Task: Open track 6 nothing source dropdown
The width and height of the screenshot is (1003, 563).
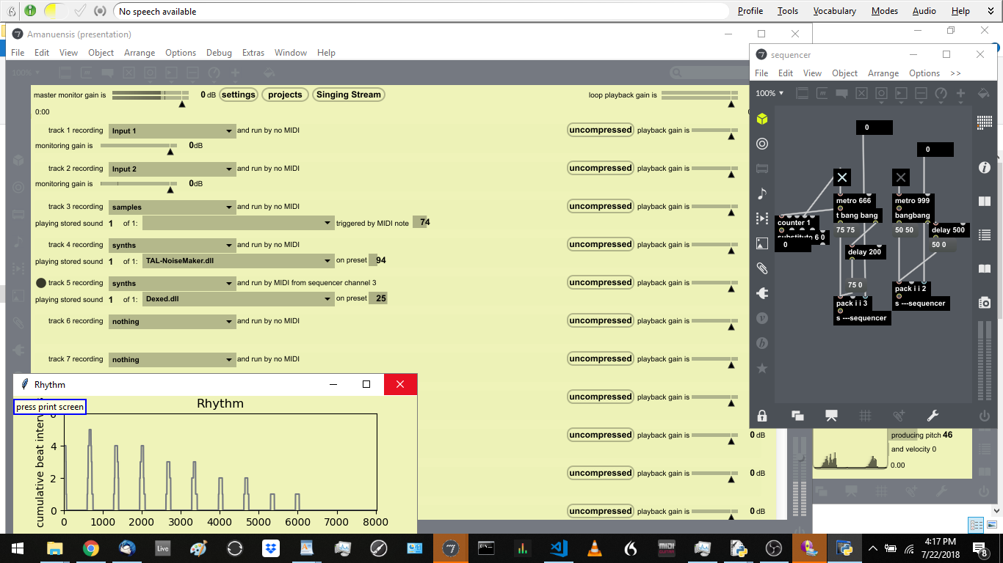Action: (x=171, y=321)
